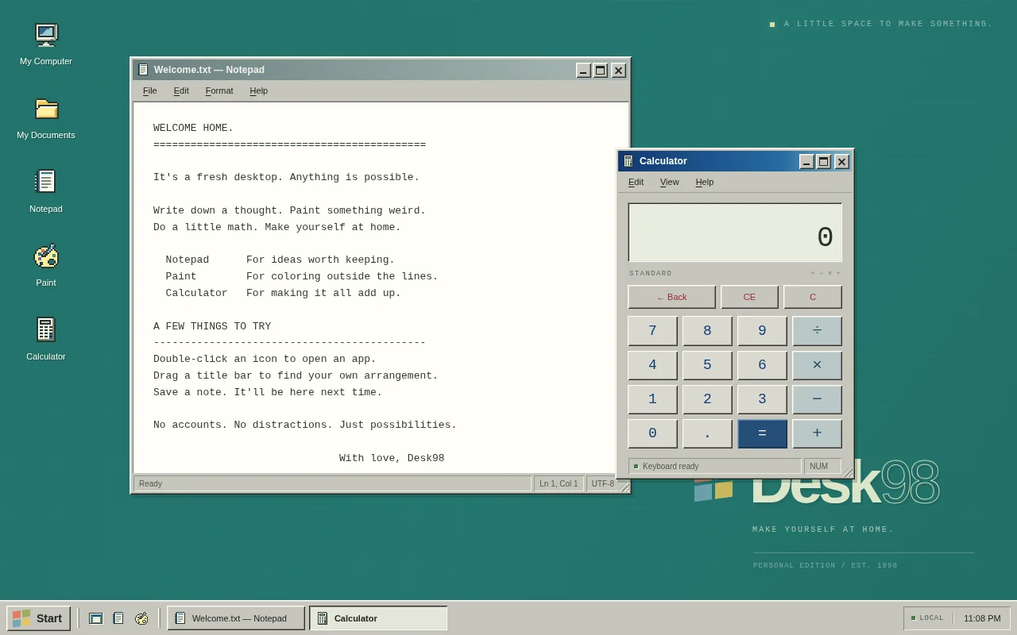Click calculator digit 0
The image size is (1017, 635).
tap(652, 433)
